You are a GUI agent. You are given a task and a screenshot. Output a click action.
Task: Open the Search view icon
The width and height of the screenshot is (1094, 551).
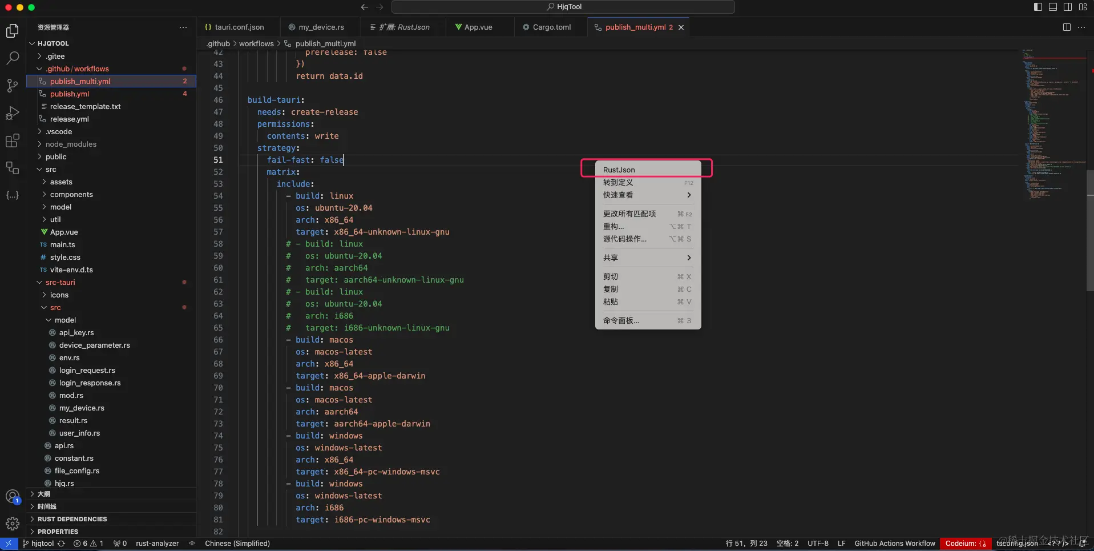click(13, 58)
